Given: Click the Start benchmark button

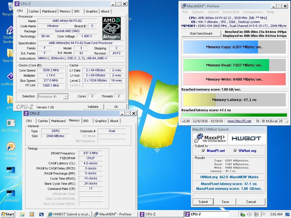Looking at the screenshot, I should pyautogui.click(x=201, y=33).
